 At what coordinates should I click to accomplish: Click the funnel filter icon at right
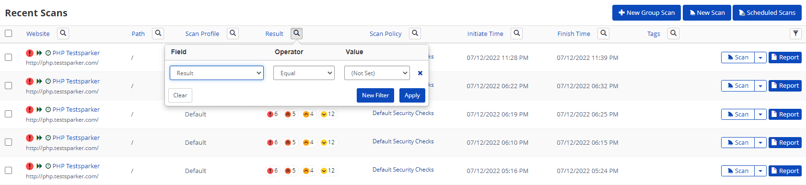point(795,34)
